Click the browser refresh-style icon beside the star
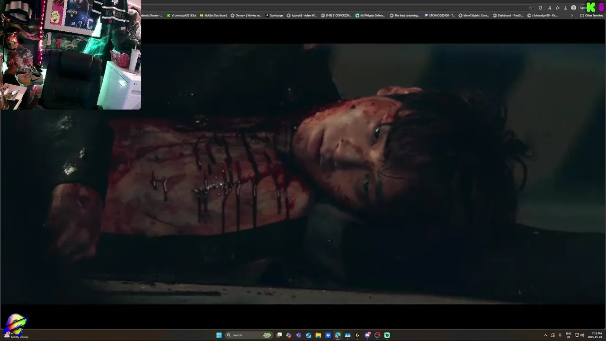The width and height of the screenshot is (606, 341). click(x=540, y=8)
